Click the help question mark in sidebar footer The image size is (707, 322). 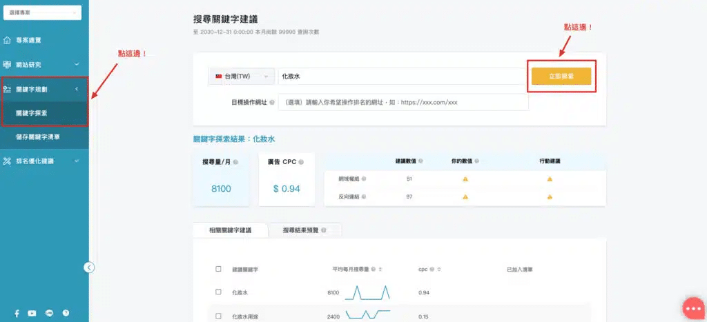point(66,312)
